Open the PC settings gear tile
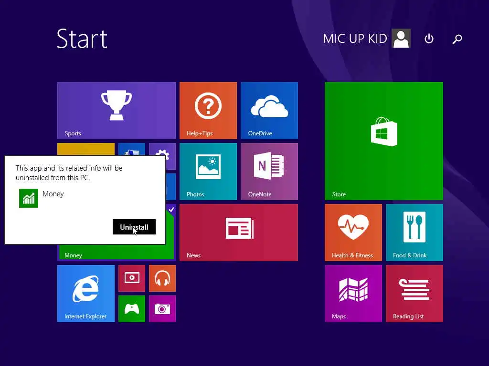Screen dimensions: 489x366 tap(162, 149)
